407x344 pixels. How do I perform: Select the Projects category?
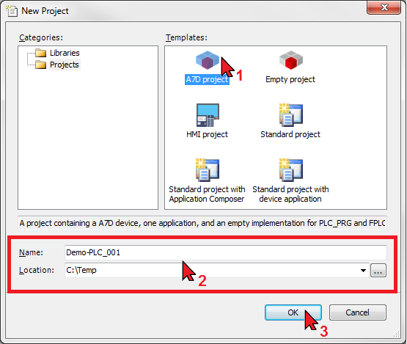point(65,65)
